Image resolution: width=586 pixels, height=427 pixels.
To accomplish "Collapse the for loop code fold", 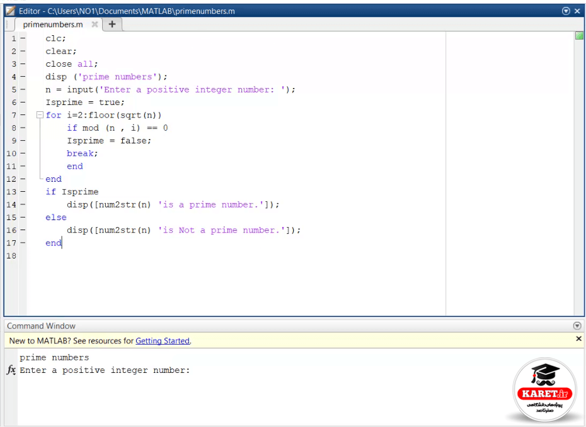I will click(40, 115).
